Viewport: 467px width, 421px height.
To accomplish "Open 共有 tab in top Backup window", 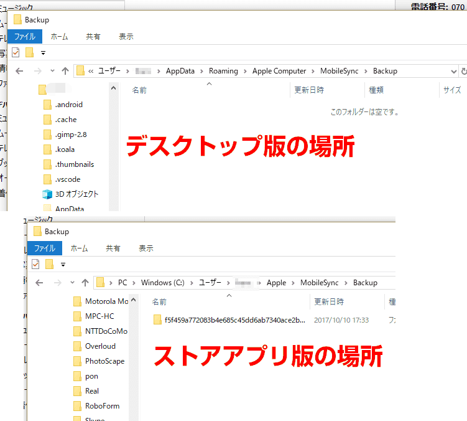I will (93, 36).
